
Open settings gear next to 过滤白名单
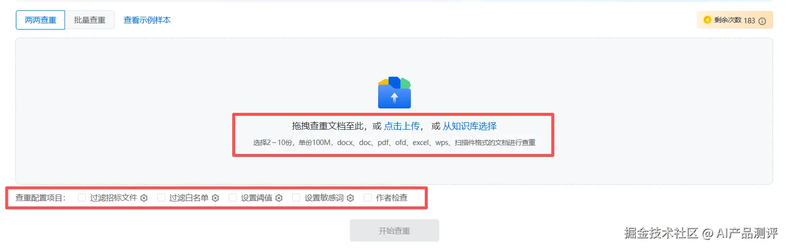(x=215, y=198)
